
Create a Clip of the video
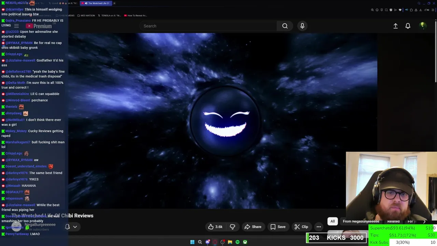click(x=301, y=227)
